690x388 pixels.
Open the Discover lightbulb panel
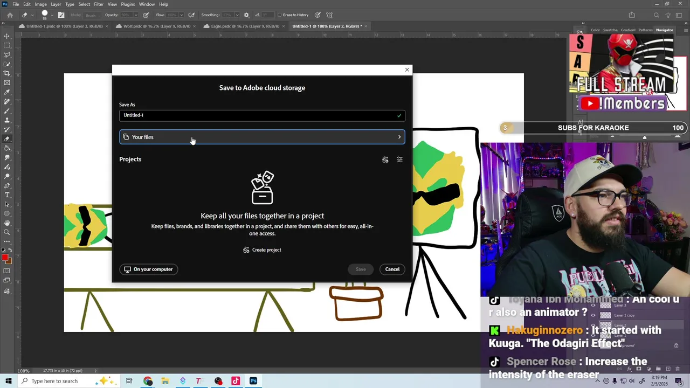pos(669,15)
